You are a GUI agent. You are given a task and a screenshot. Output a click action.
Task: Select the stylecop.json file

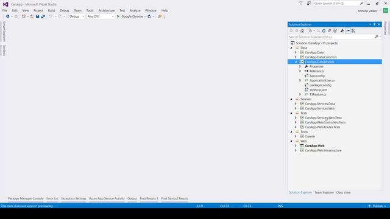point(318,89)
